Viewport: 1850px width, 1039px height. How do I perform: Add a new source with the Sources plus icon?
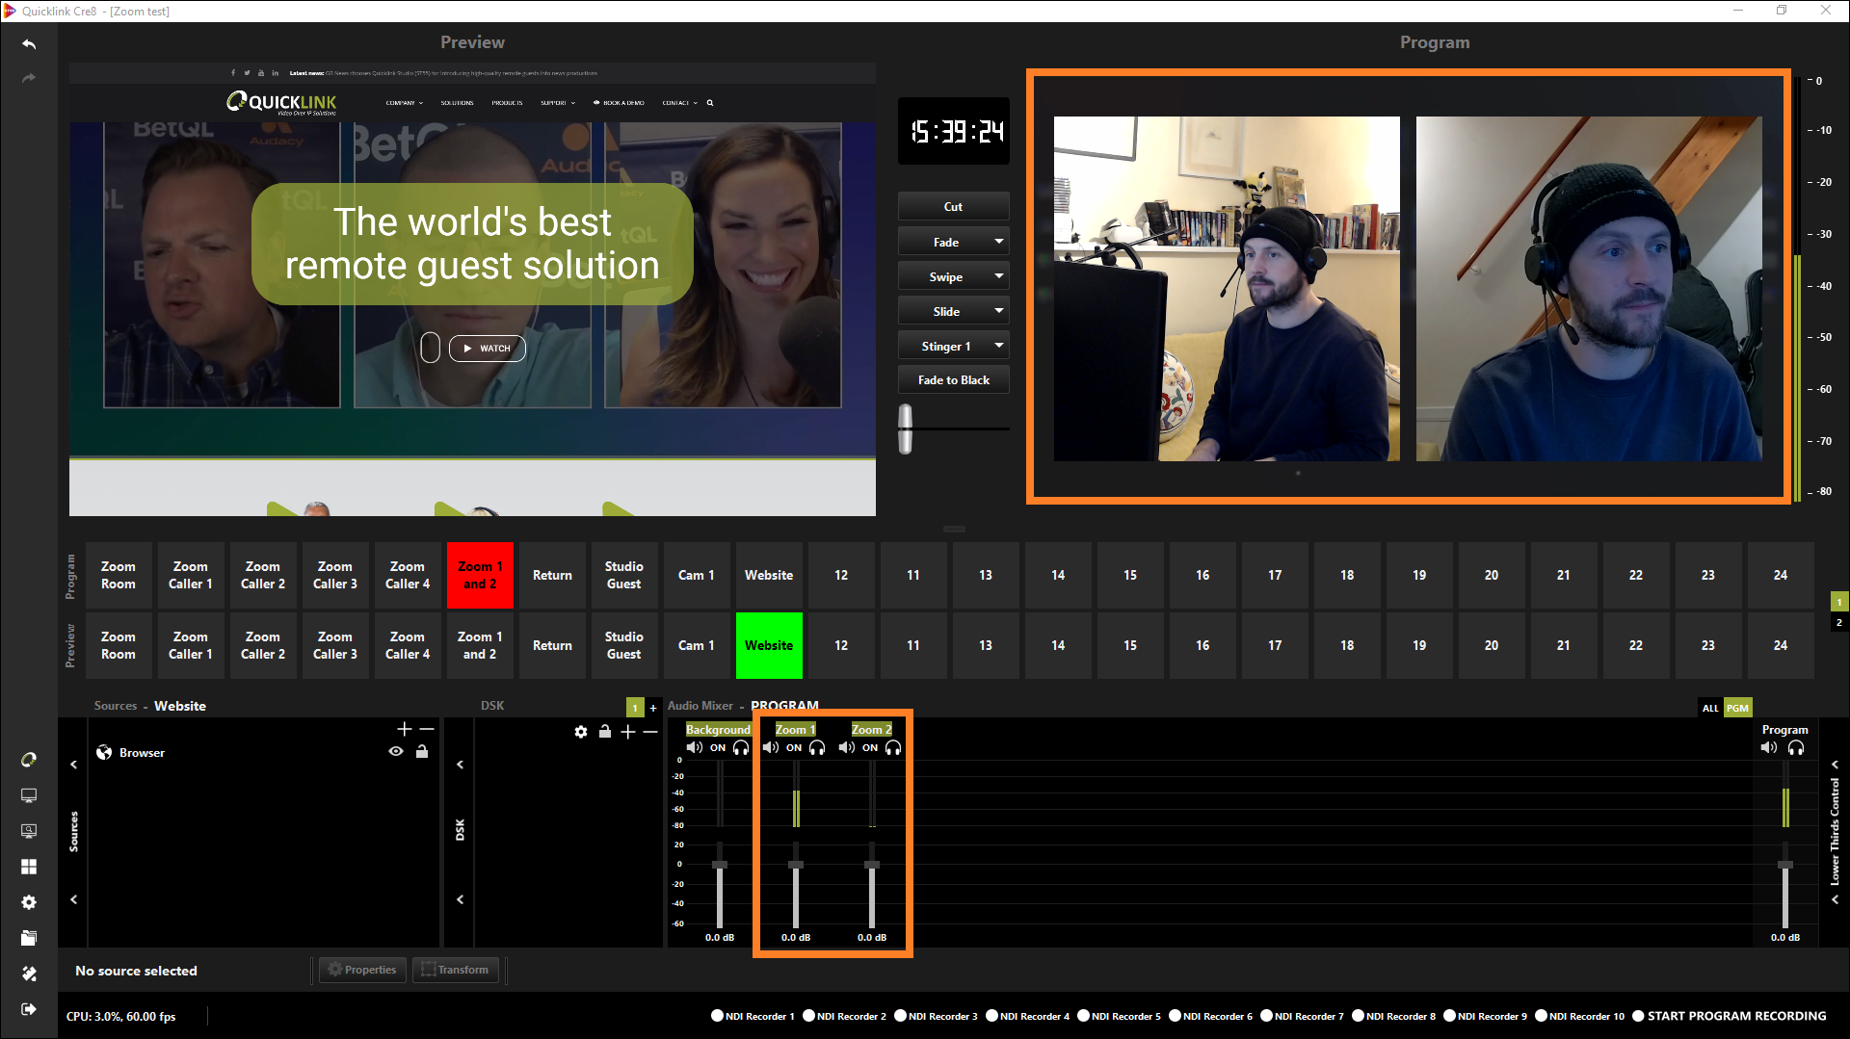405,729
